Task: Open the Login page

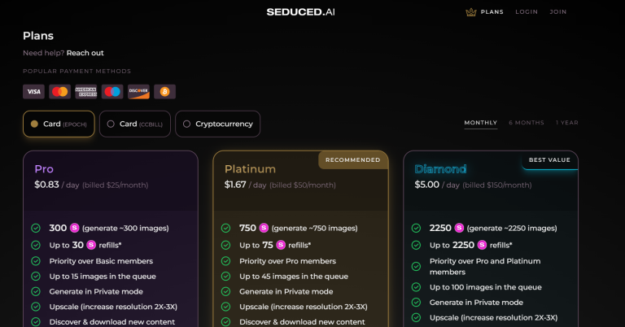Action: [527, 12]
